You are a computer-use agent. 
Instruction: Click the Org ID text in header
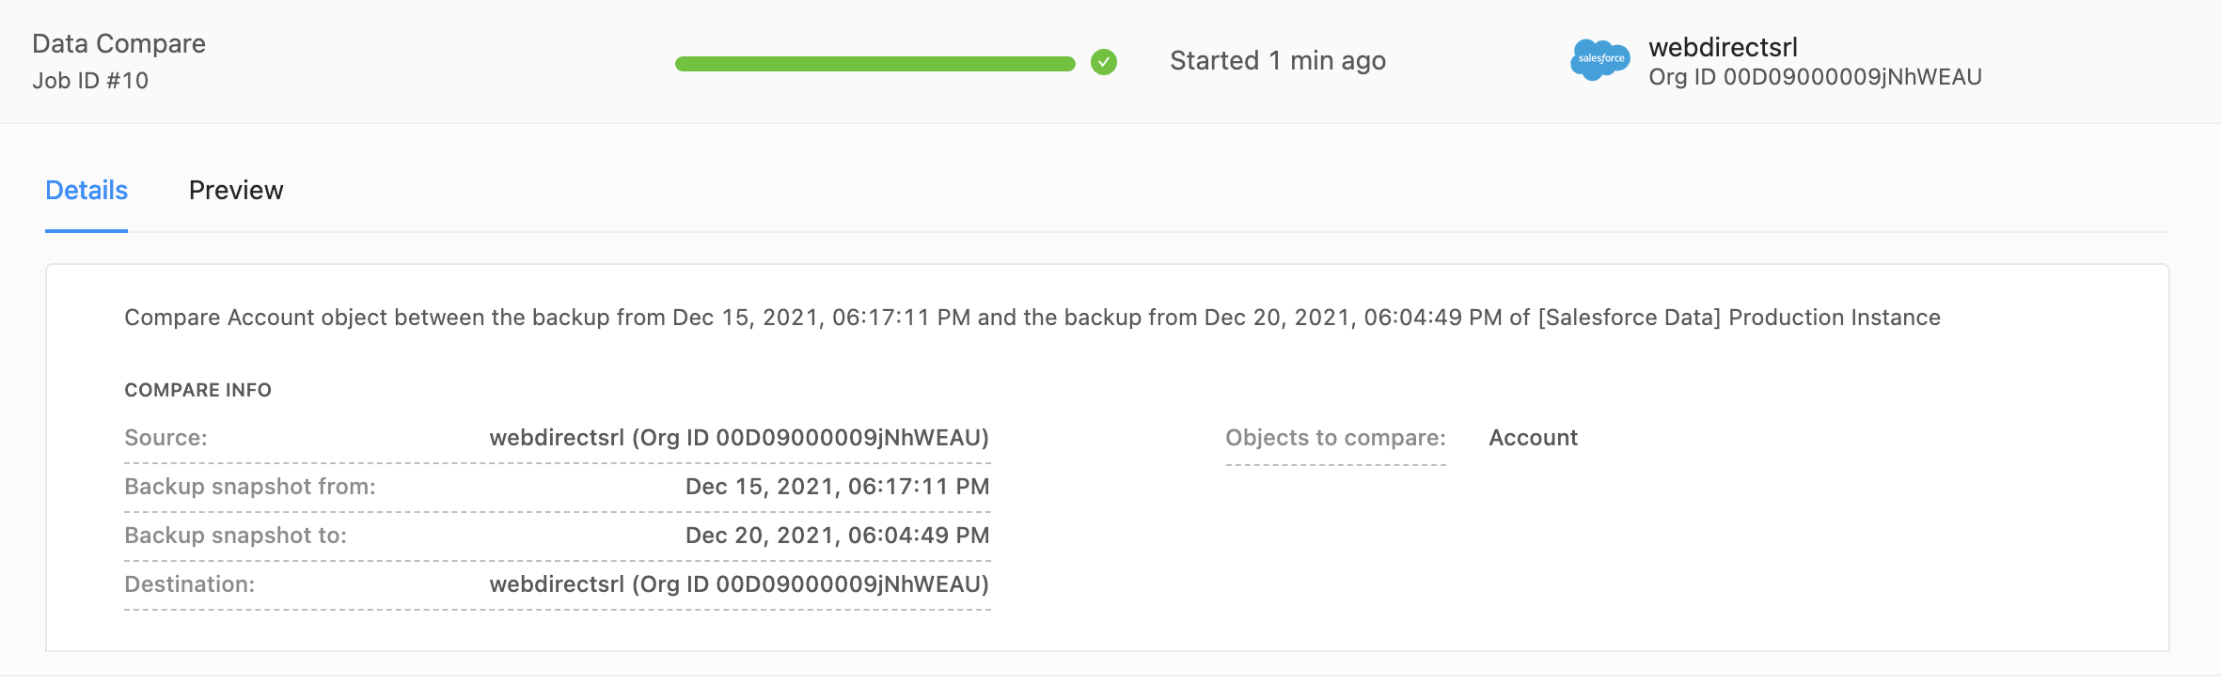1815,77
